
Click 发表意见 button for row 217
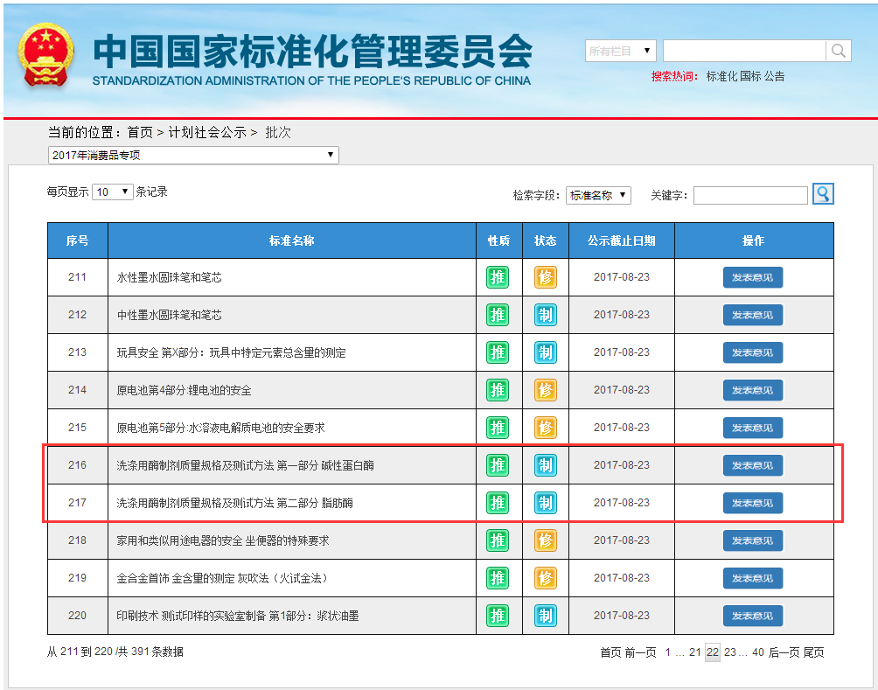point(752,503)
